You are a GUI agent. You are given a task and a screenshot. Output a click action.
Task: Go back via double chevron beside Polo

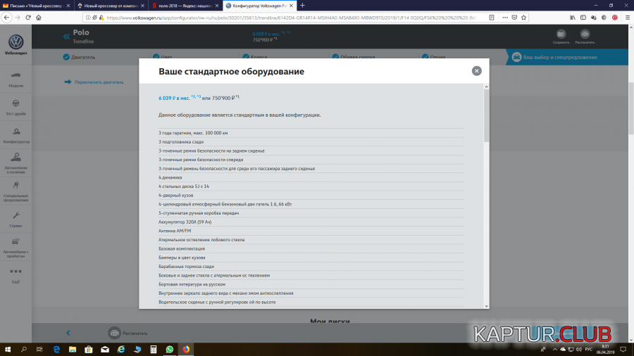[67, 36]
